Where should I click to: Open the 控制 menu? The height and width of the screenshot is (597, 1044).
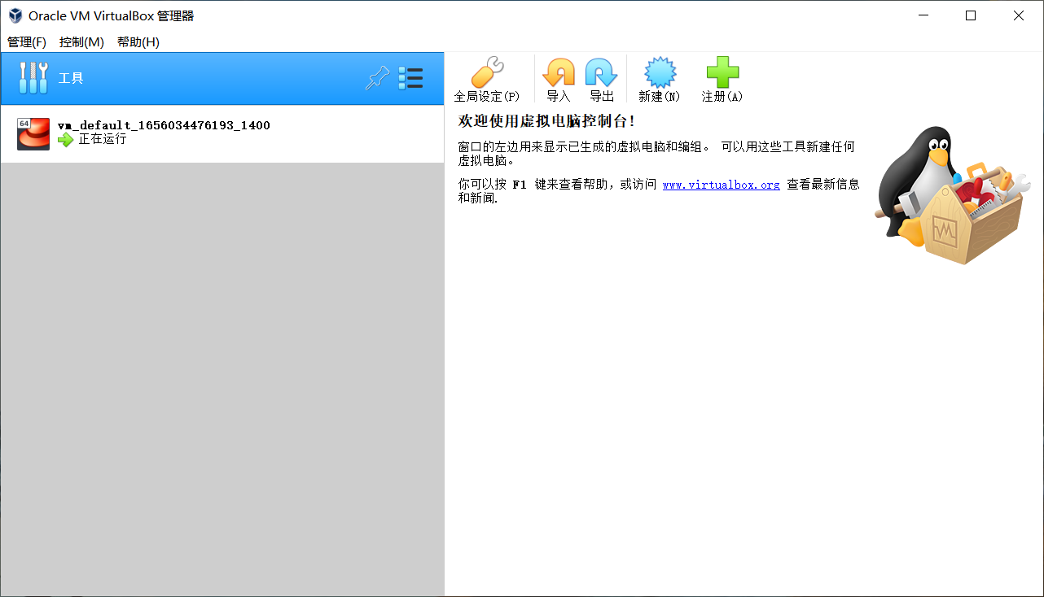pyautogui.click(x=81, y=42)
